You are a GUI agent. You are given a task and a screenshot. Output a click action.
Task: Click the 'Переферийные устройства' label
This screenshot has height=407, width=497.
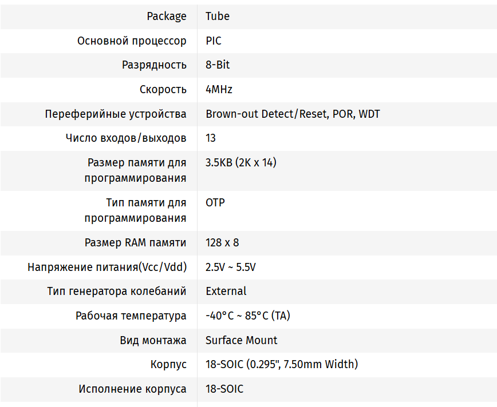click(116, 114)
